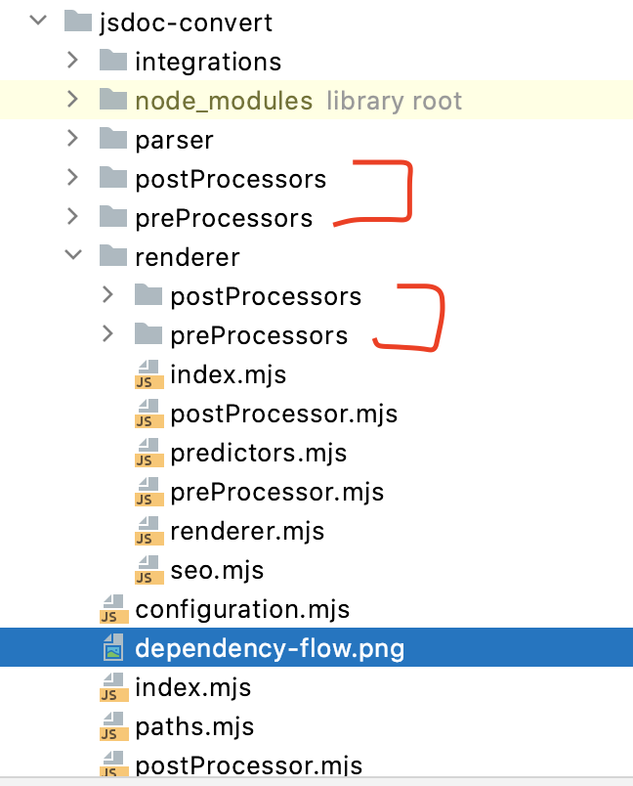This screenshot has width=633, height=786.
Task: Collapse the jsdoc-convert root node
Action: click(x=37, y=22)
